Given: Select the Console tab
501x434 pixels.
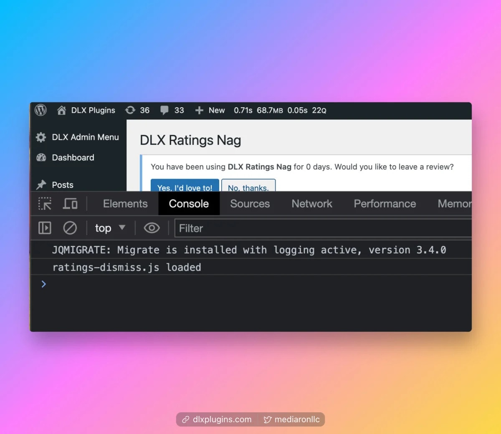Looking at the screenshot, I should tap(189, 204).
